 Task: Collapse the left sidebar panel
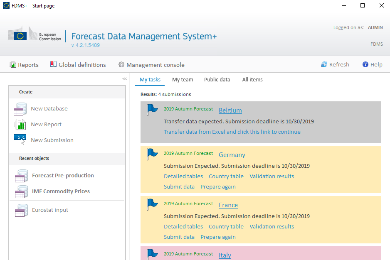(x=125, y=79)
